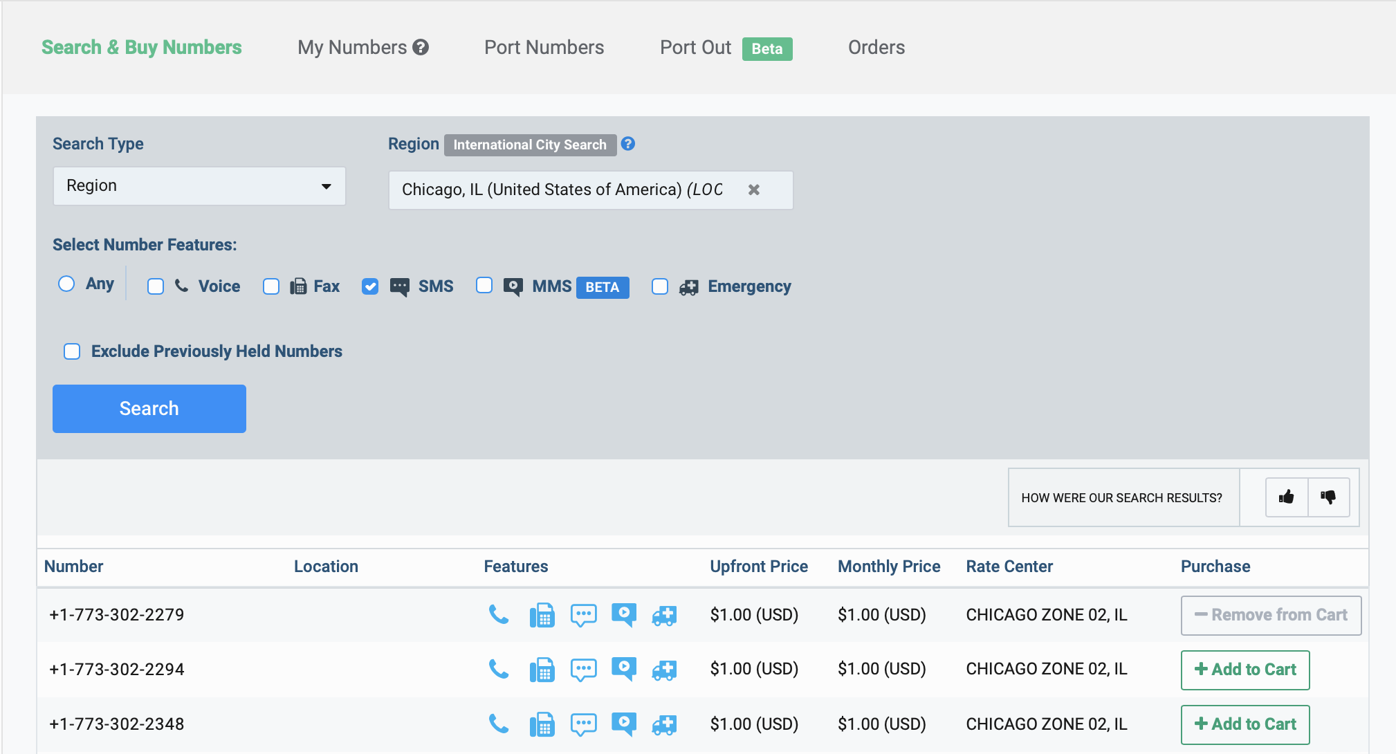Image resolution: width=1396 pixels, height=754 pixels.
Task: Open the Search & Buy Numbers tab
Action: 141,47
